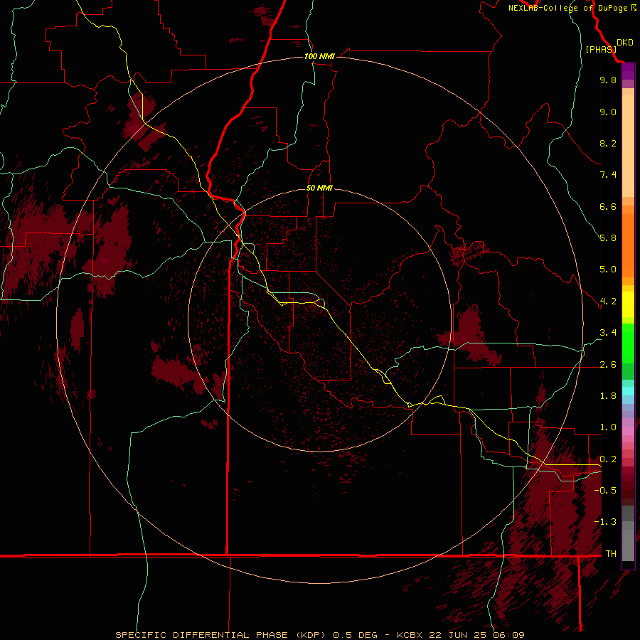Screen dimensions: 640x640
Task: Click the 0.2 value on the color scale
Action: (608, 459)
